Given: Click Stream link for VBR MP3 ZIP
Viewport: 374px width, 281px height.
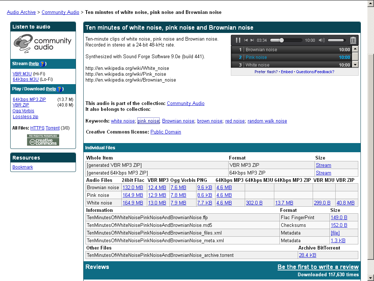Looking at the screenshot, I should tap(324, 165).
